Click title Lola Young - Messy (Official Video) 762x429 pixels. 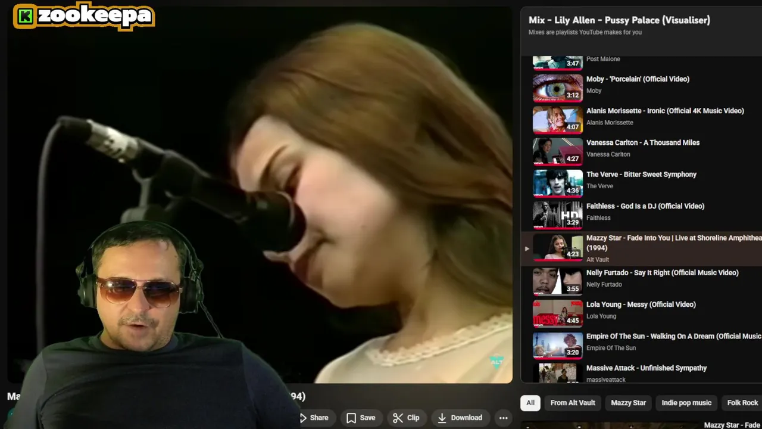641,304
